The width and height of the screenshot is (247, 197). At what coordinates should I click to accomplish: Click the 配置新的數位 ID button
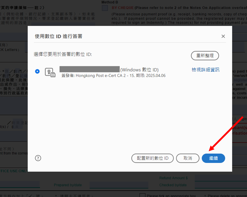click(x=152, y=158)
